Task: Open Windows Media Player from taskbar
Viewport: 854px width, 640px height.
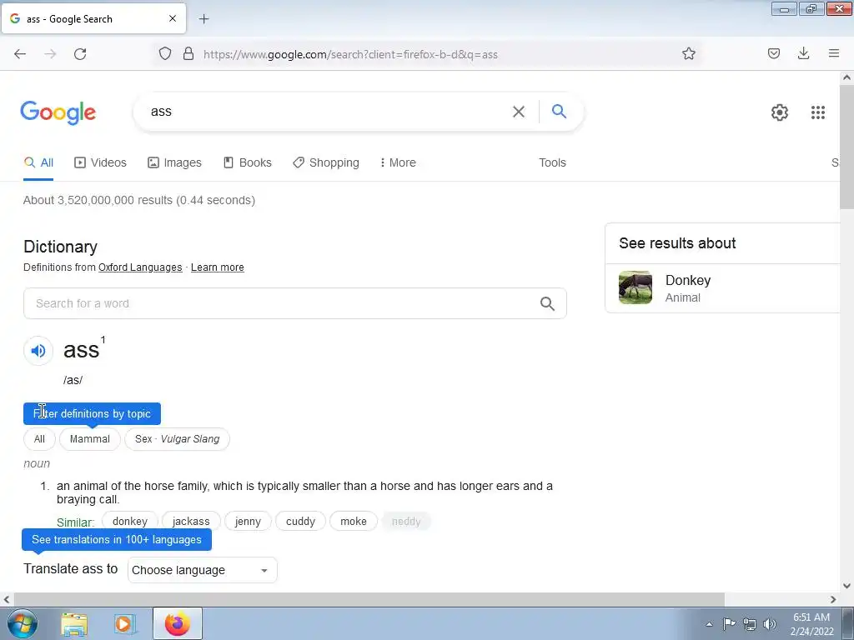Action: (125, 623)
